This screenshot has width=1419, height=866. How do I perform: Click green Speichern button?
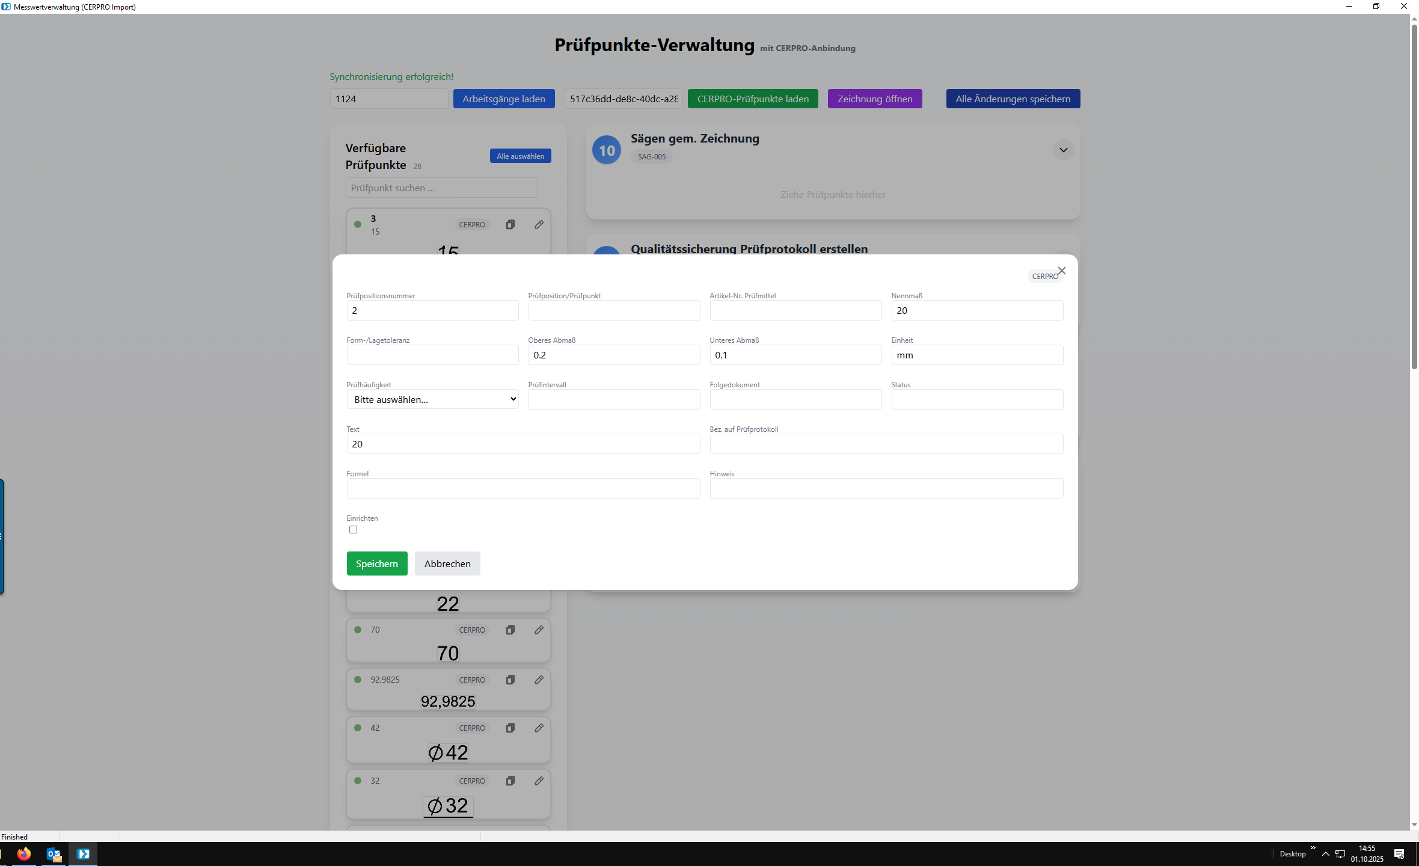click(x=376, y=564)
